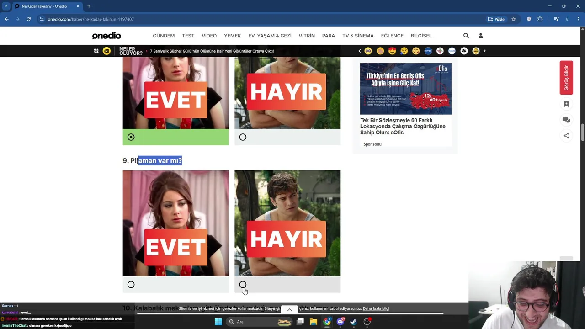Select the heart-eyes emoji with sunglasses icon

(392, 51)
